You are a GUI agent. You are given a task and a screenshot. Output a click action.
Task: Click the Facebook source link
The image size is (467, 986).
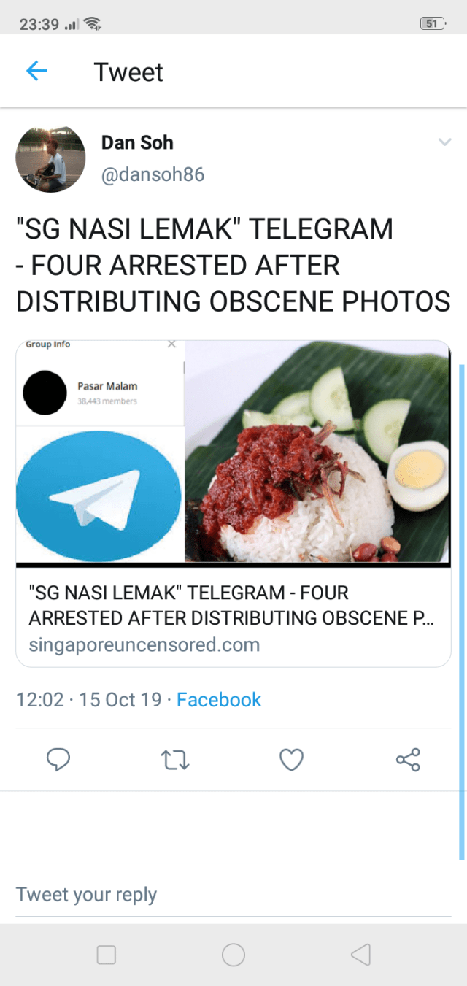pos(219,699)
